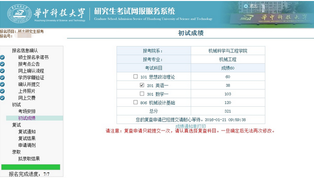Click the checkmark icon beside 学历学籍验证
Viewport: 314px width, 178px height.
coord(2,78)
